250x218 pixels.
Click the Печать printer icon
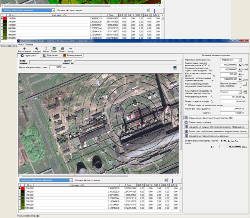pyautogui.click(x=62, y=49)
